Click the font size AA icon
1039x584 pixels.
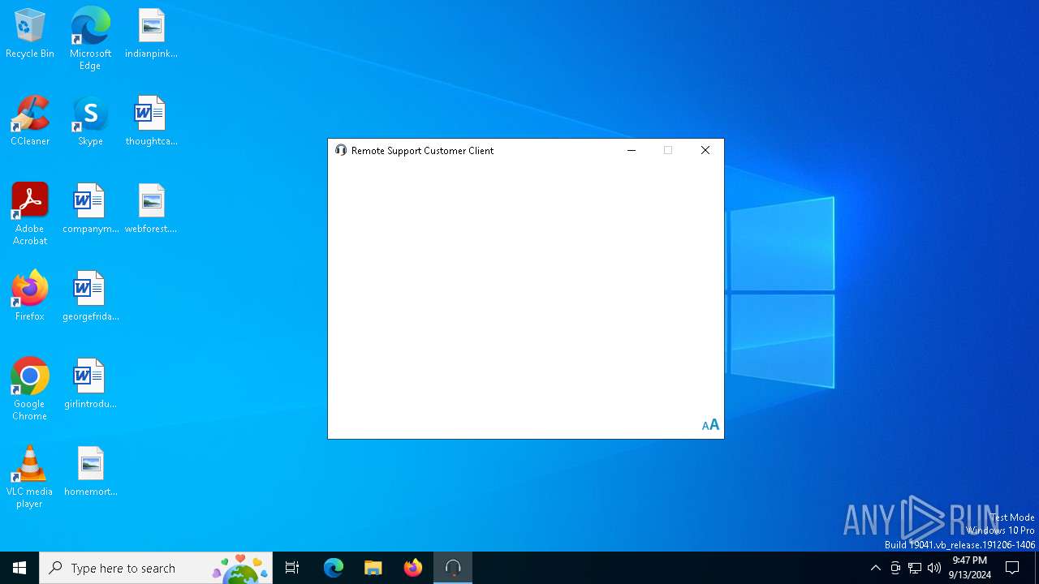pos(710,425)
